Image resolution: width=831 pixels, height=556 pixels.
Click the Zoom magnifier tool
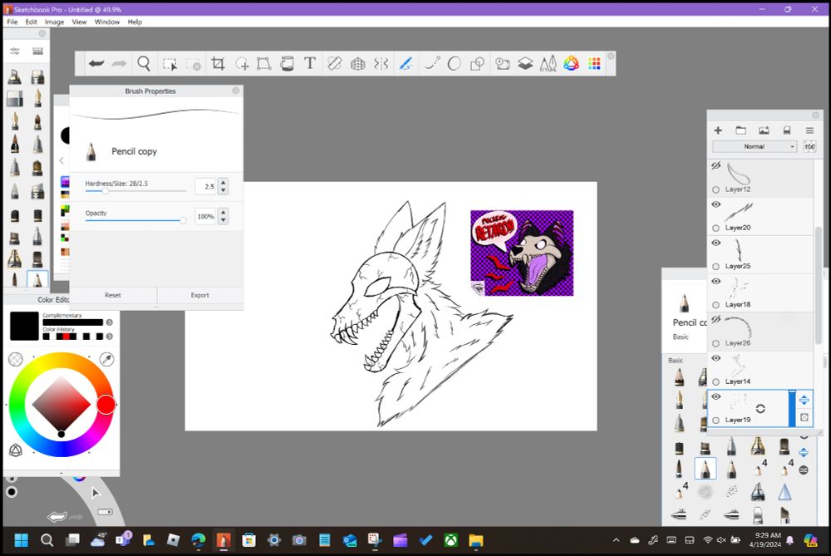[x=144, y=63]
